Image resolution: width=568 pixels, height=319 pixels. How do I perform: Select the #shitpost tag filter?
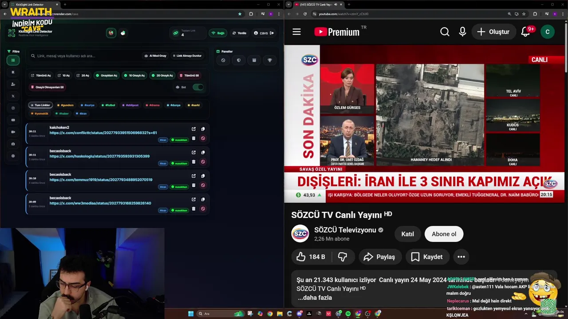tap(130, 105)
